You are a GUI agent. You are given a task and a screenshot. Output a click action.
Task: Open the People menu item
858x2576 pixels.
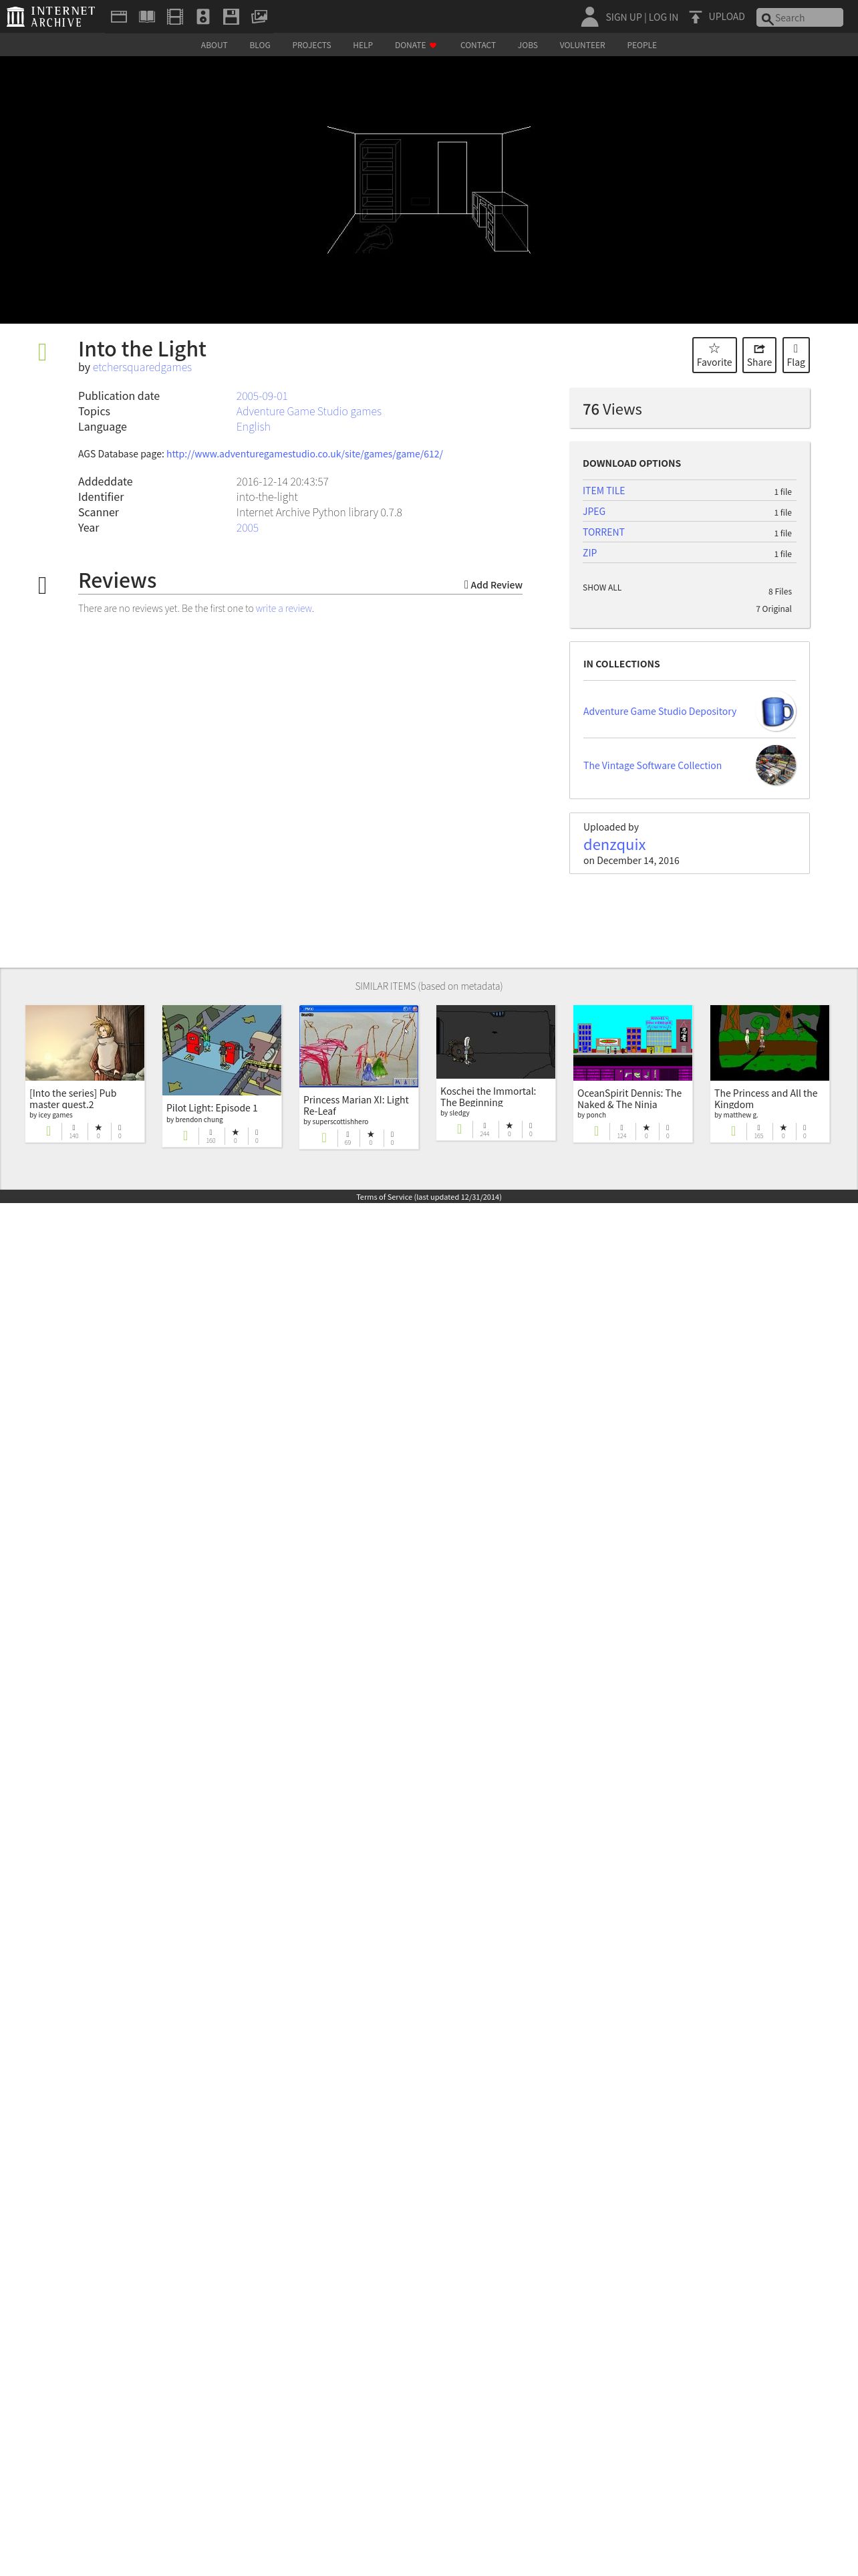coord(641,45)
